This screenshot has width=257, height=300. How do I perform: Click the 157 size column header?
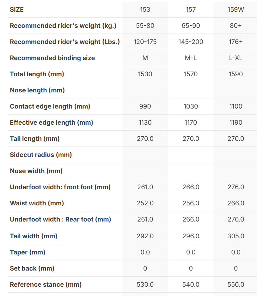(191, 9)
